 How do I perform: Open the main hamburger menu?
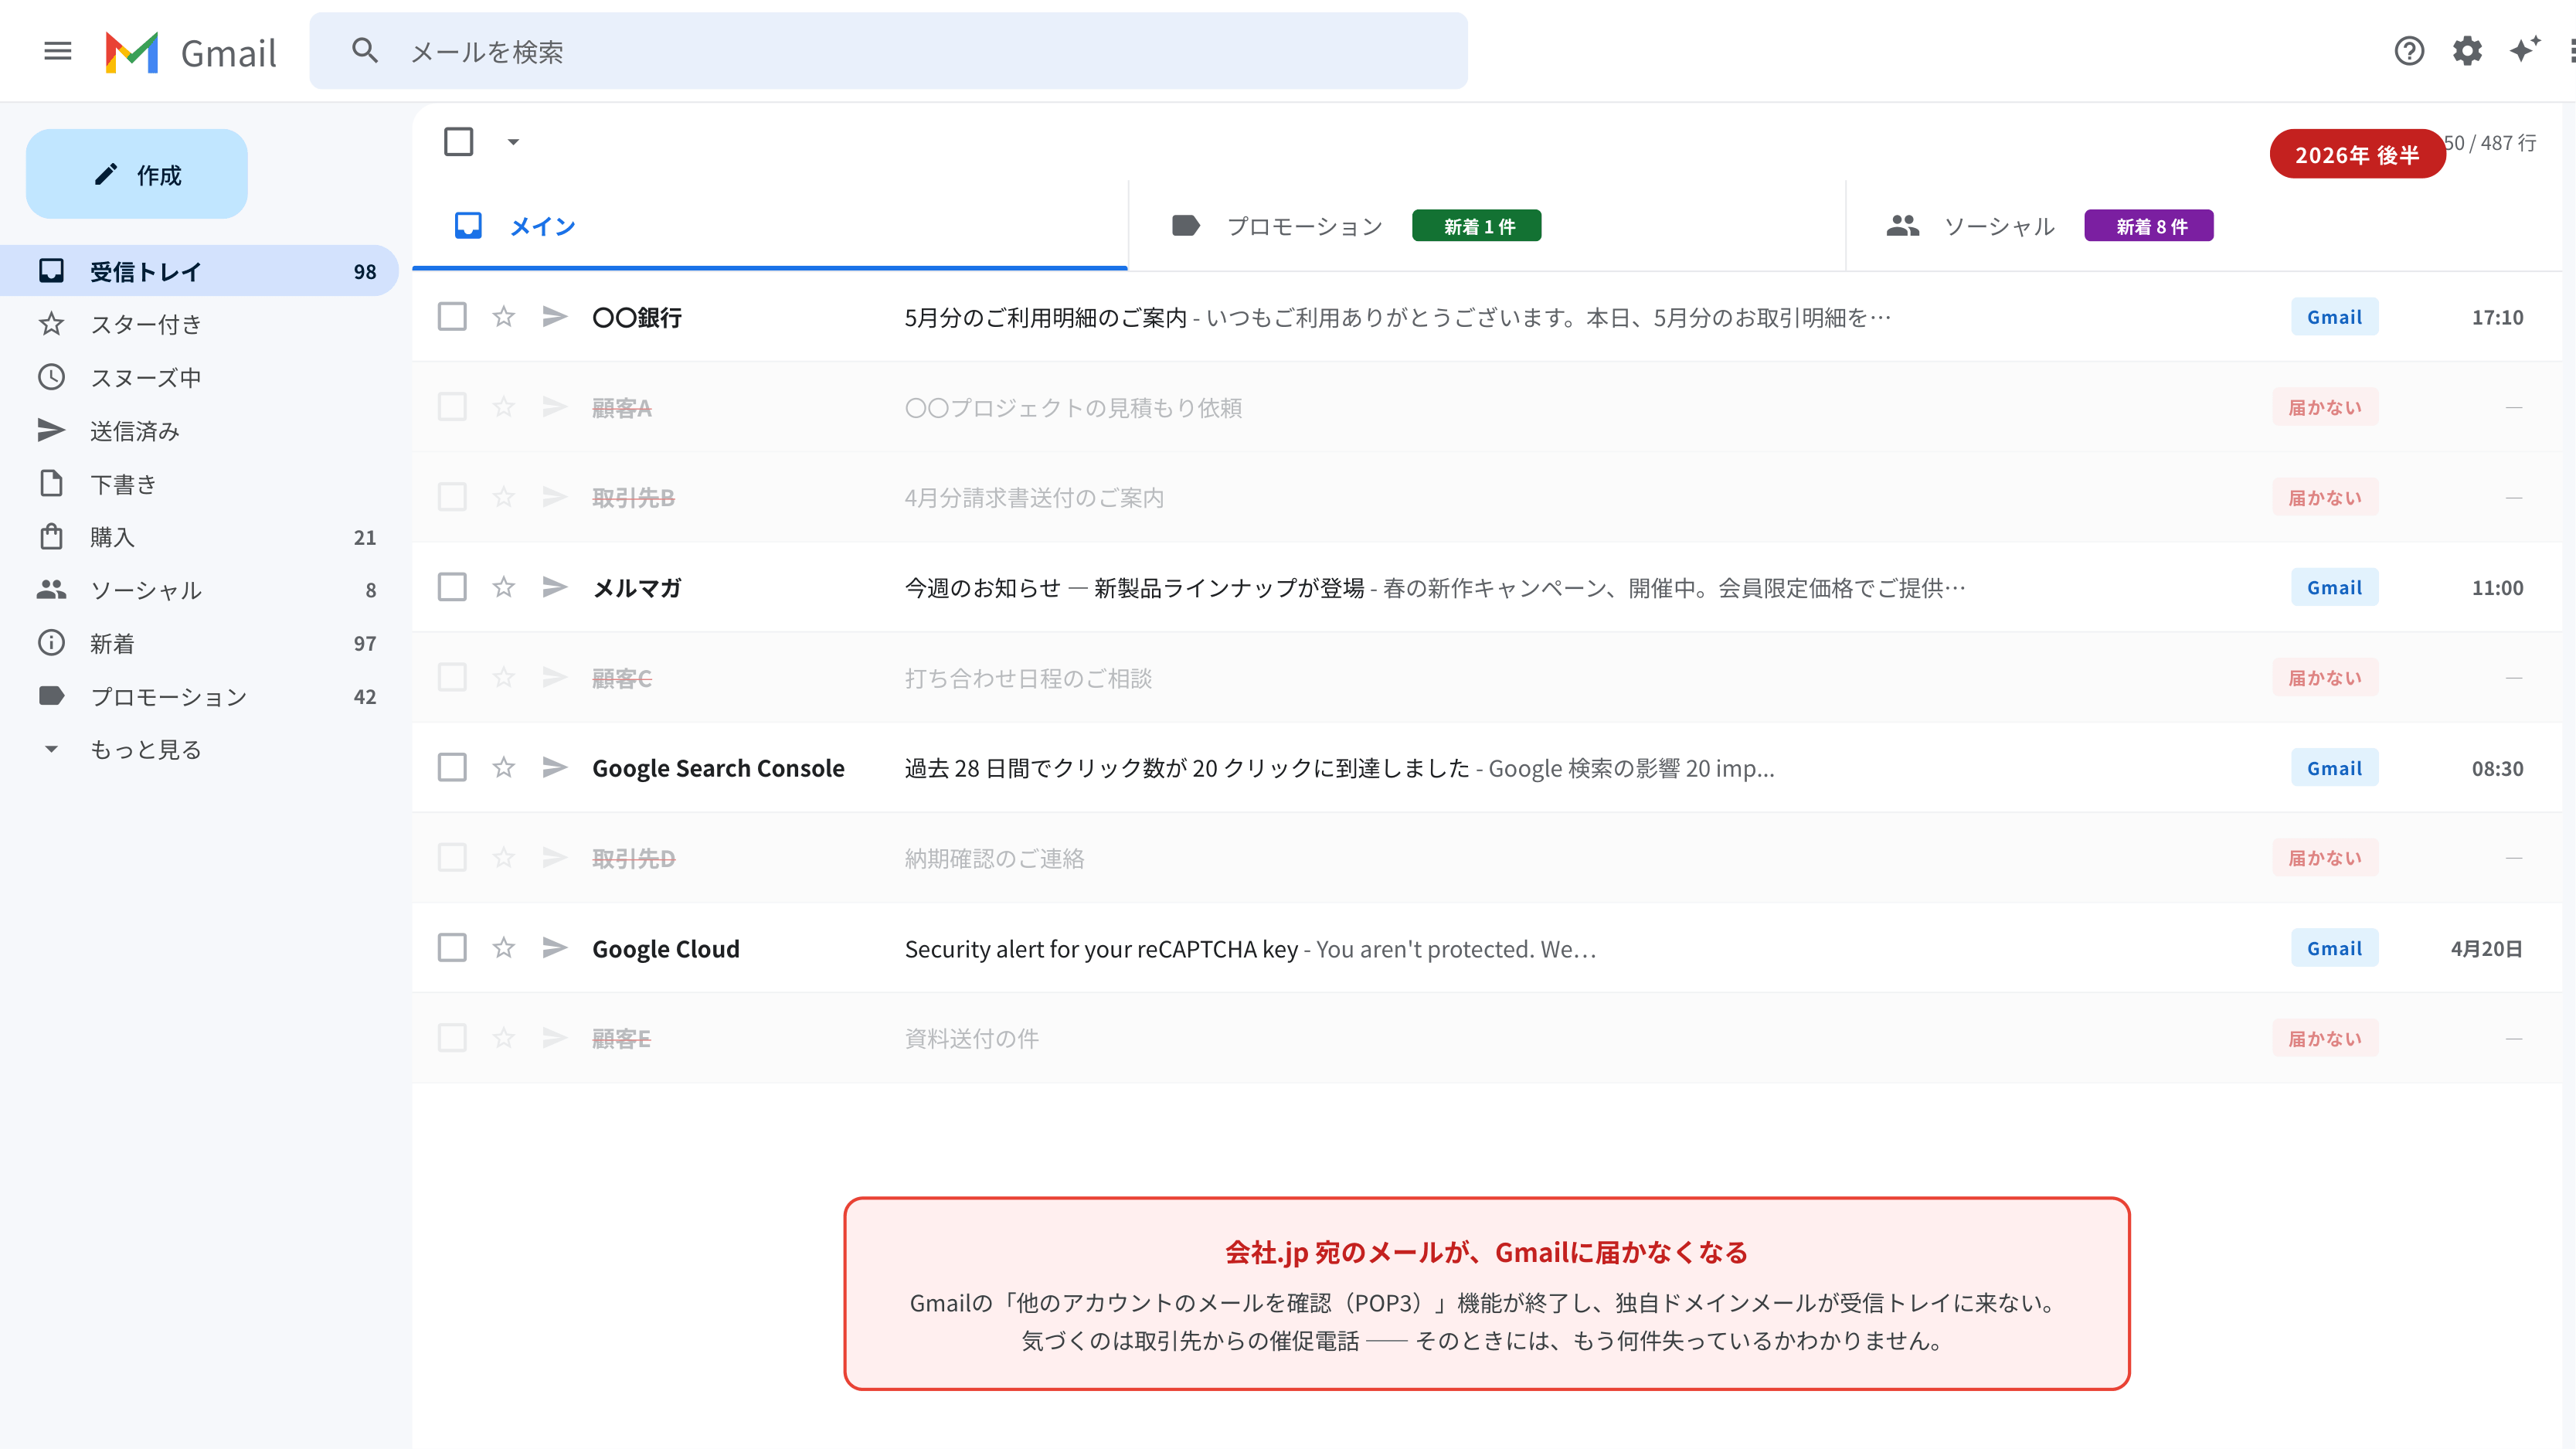(x=58, y=51)
